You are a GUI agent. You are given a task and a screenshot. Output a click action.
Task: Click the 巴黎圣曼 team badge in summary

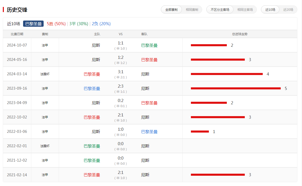(33, 24)
